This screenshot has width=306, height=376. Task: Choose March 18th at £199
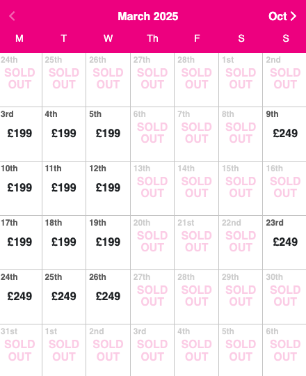pyautogui.click(x=64, y=243)
